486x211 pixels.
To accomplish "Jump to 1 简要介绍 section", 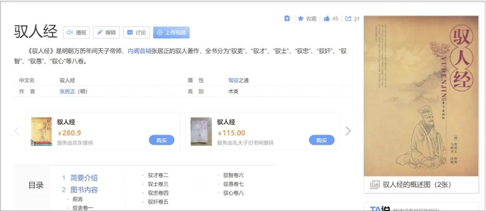I will point(80,178).
